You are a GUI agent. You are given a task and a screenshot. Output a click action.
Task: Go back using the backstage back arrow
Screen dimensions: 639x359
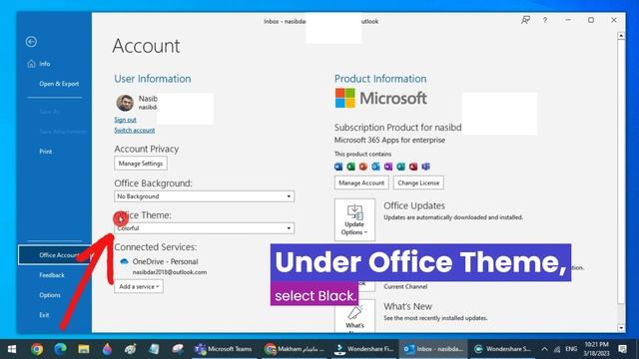tap(31, 42)
